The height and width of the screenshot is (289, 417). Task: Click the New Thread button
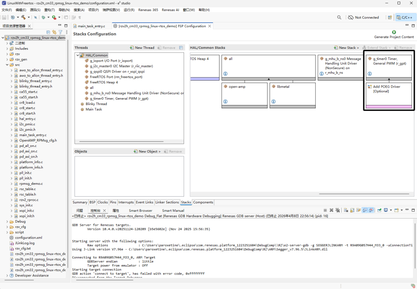[x=142, y=48]
